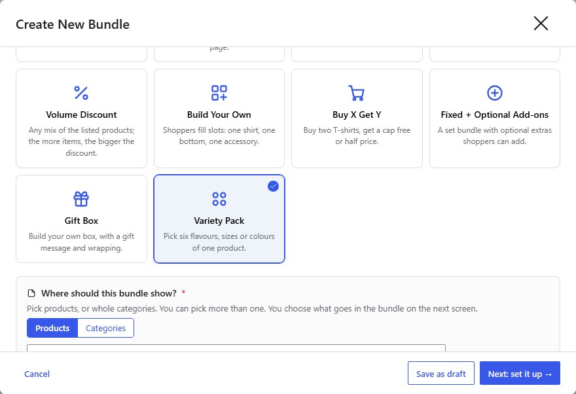Choose the Build Your Own bundle title
This screenshot has width=576, height=394.
(x=219, y=115)
